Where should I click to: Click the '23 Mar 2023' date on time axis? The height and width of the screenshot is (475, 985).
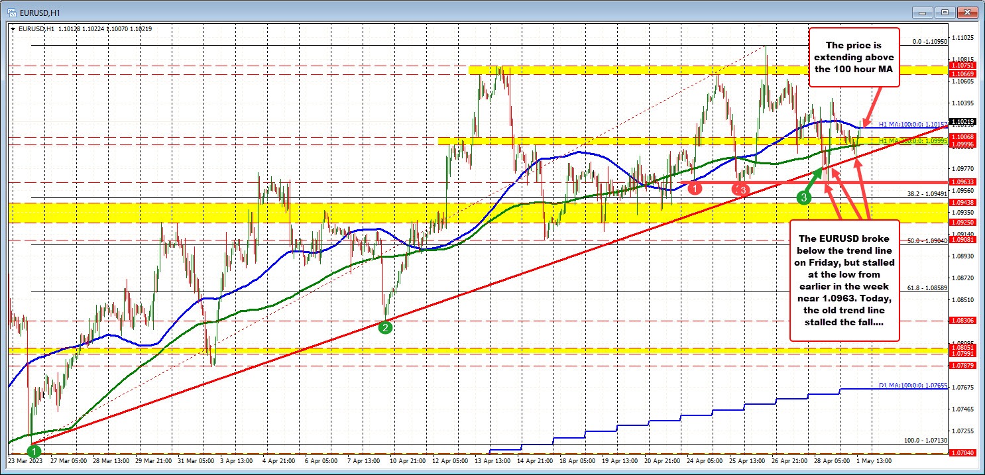click(x=25, y=460)
